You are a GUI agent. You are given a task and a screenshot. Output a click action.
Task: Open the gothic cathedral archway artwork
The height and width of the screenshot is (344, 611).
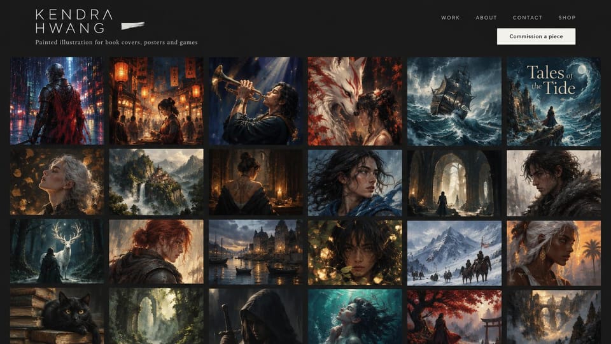pos(454,183)
